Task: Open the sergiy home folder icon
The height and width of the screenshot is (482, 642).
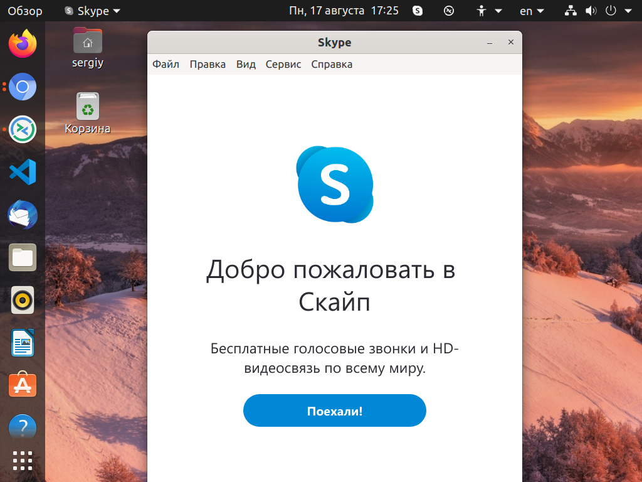Action: pyautogui.click(x=88, y=48)
